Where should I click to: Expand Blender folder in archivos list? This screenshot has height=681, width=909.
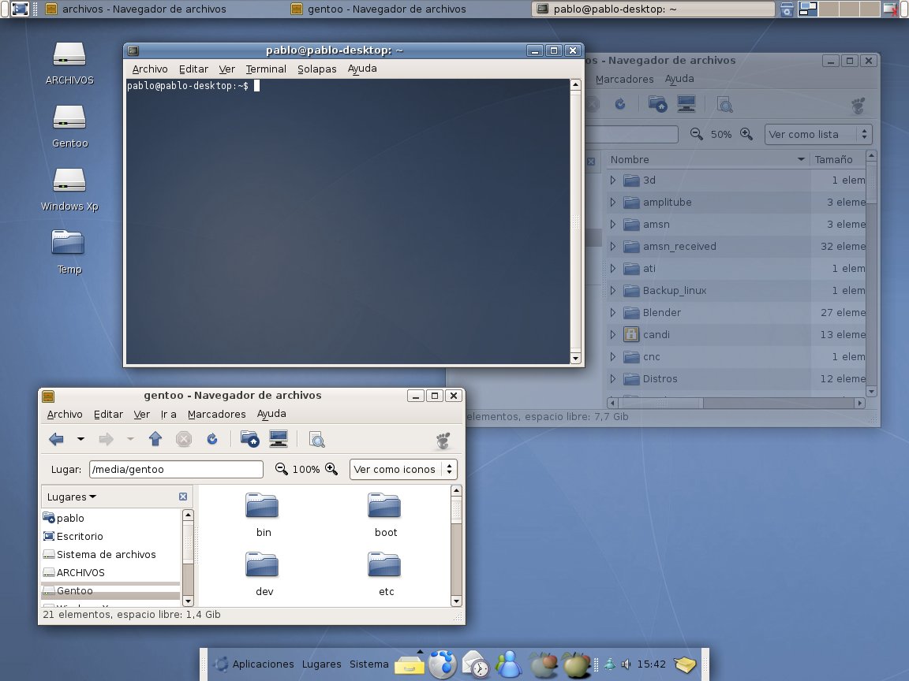click(613, 312)
